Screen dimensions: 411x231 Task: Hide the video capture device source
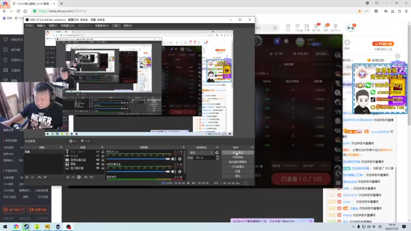click(98, 160)
